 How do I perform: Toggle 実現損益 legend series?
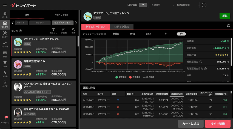point(121,77)
